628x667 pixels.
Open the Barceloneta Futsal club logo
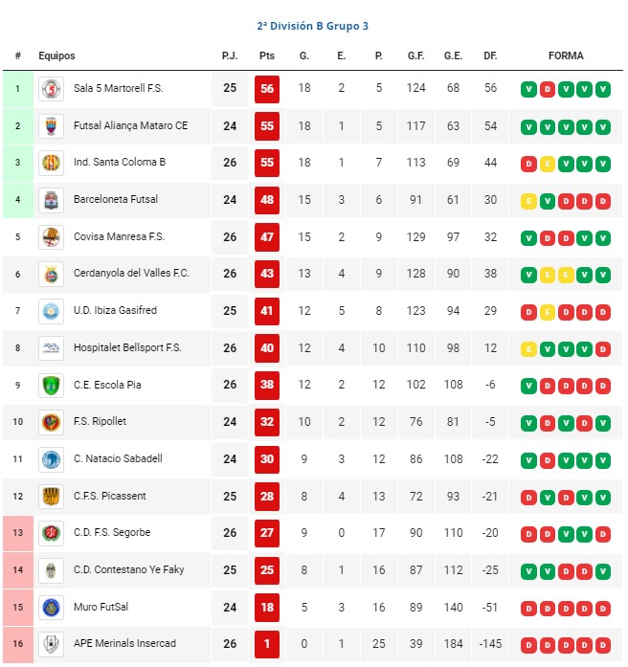tap(51, 200)
